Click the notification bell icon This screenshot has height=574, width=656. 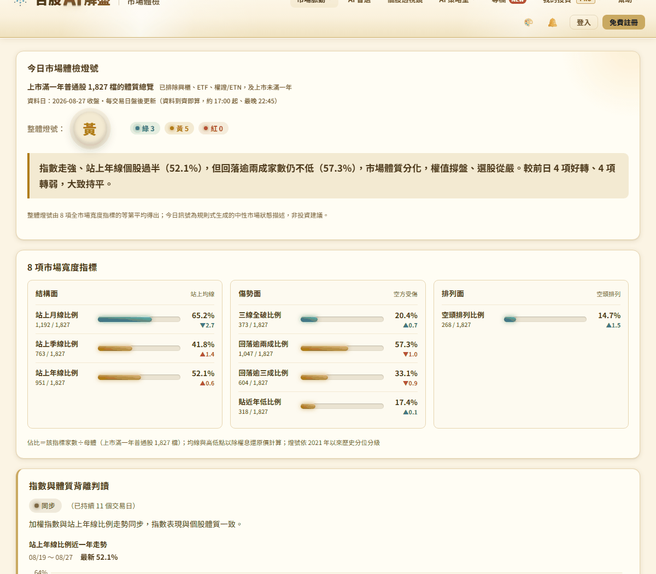tap(553, 22)
